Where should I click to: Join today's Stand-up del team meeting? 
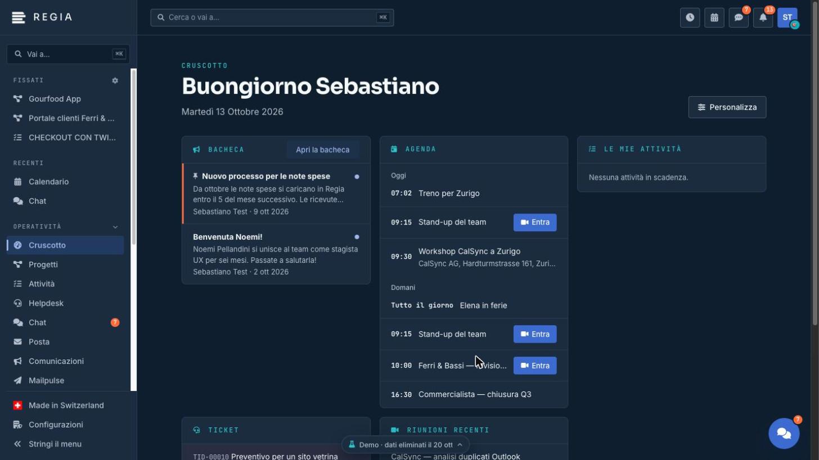(x=535, y=222)
